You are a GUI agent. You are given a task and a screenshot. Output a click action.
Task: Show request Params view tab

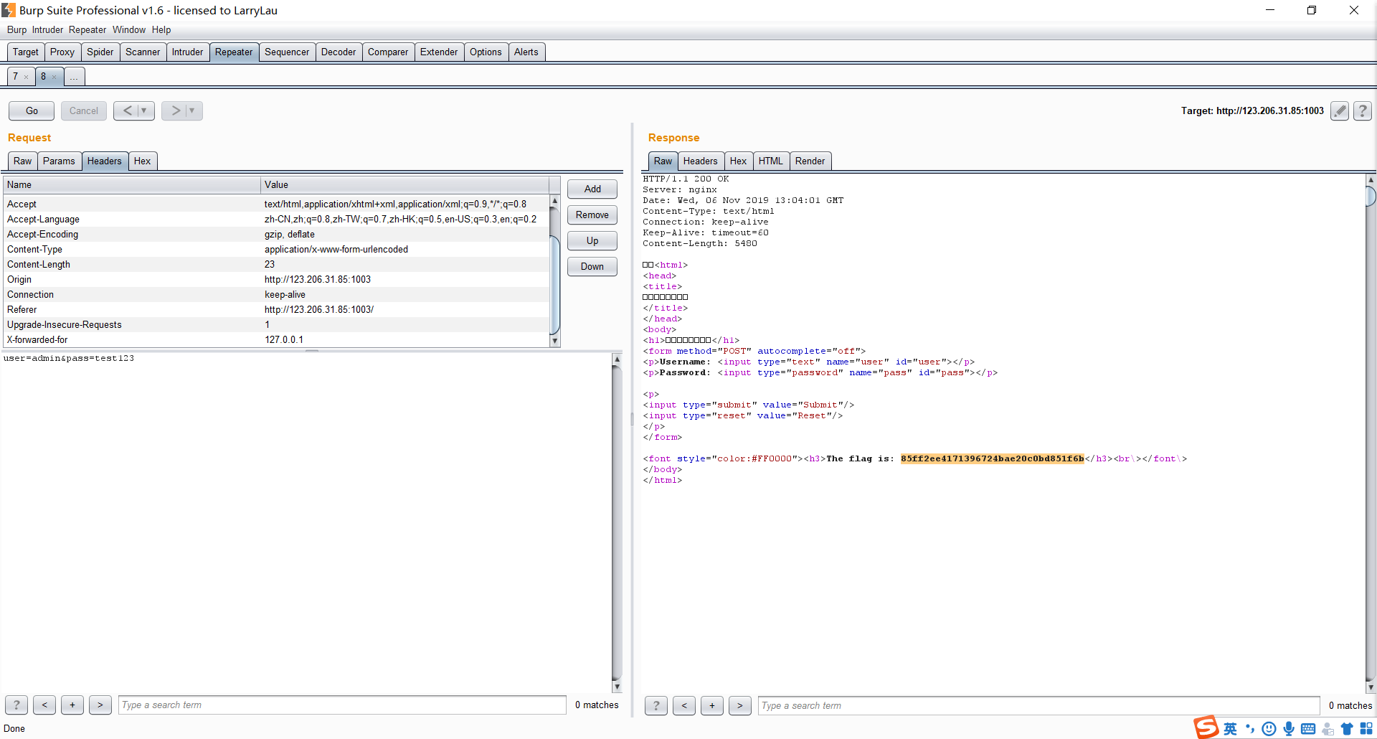(59, 161)
